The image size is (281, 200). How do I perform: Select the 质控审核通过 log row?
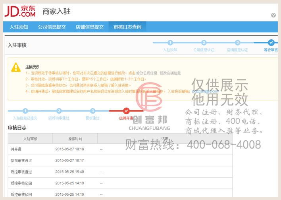click(x=120, y=172)
